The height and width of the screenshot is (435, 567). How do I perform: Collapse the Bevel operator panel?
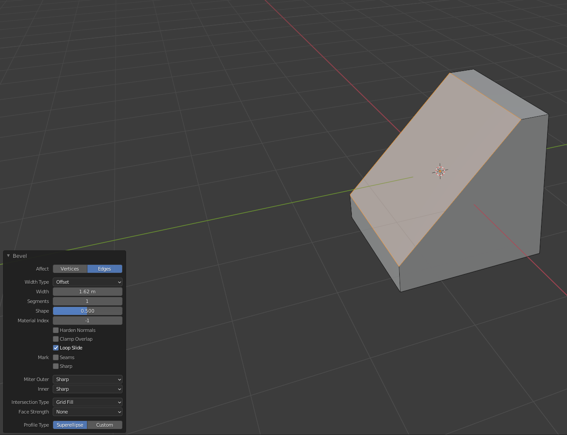[x=8, y=256]
